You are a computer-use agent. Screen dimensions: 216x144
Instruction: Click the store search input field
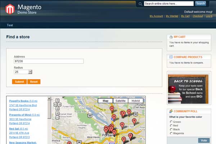coord(169,4)
